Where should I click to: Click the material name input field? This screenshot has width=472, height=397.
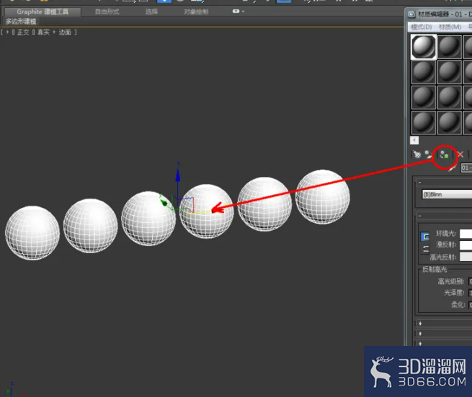[466, 168]
